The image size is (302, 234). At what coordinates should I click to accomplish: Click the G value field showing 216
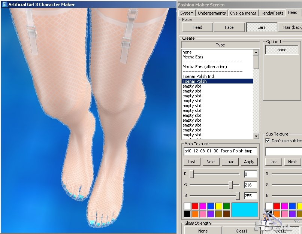tap(250, 185)
